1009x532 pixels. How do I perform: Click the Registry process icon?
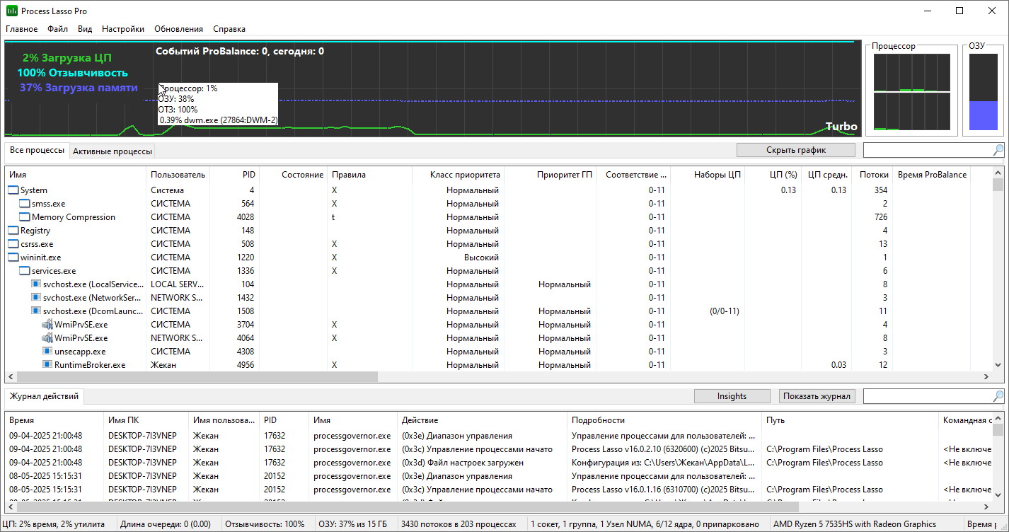(13, 231)
